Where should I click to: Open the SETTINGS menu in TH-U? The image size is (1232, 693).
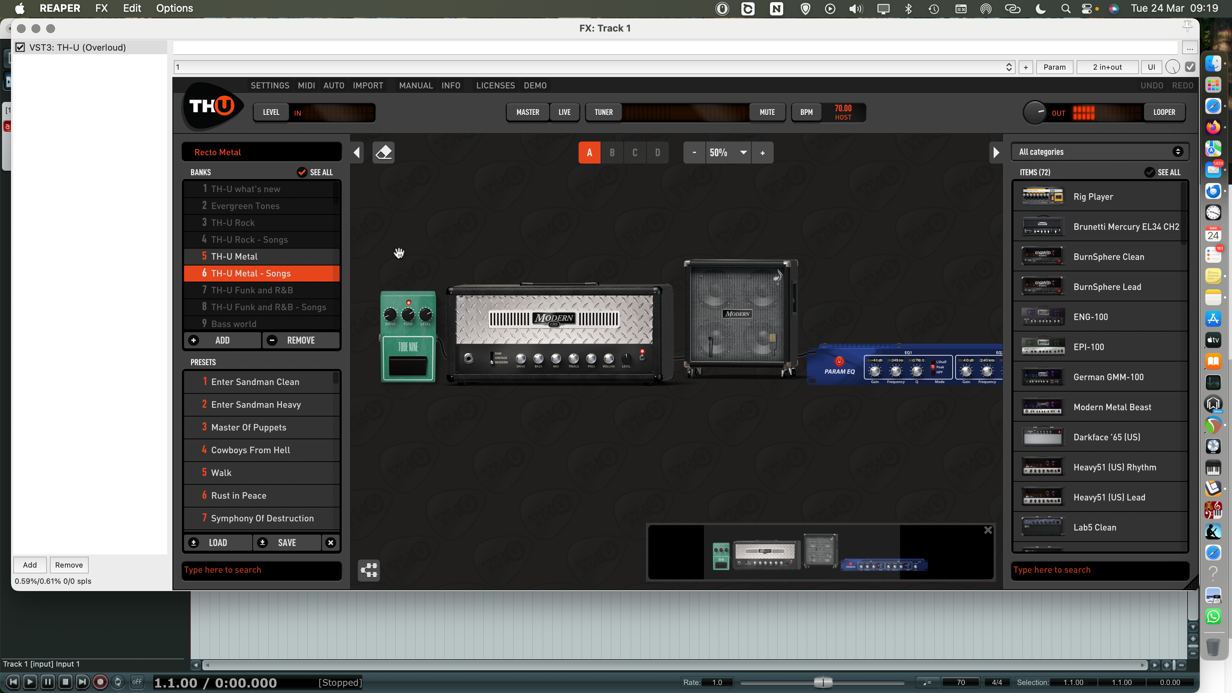click(x=270, y=85)
